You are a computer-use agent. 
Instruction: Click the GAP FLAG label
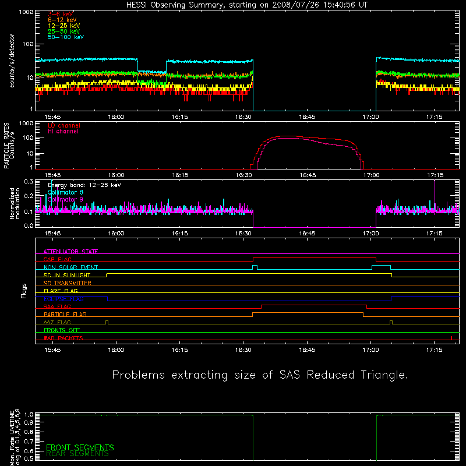[57, 259]
